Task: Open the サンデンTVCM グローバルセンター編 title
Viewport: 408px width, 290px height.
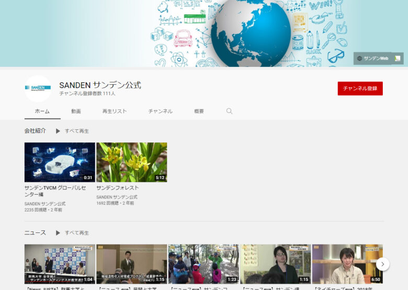Action: pyautogui.click(x=55, y=191)
